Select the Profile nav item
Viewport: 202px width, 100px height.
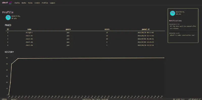coord(45,3)
